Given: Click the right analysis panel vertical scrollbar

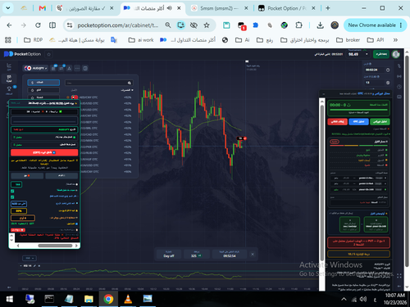Looking at the screenshot, I should [322, 183].
